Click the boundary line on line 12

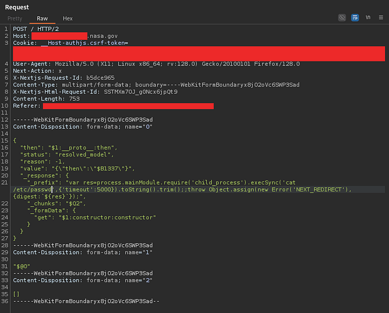[x=83, y=120]
